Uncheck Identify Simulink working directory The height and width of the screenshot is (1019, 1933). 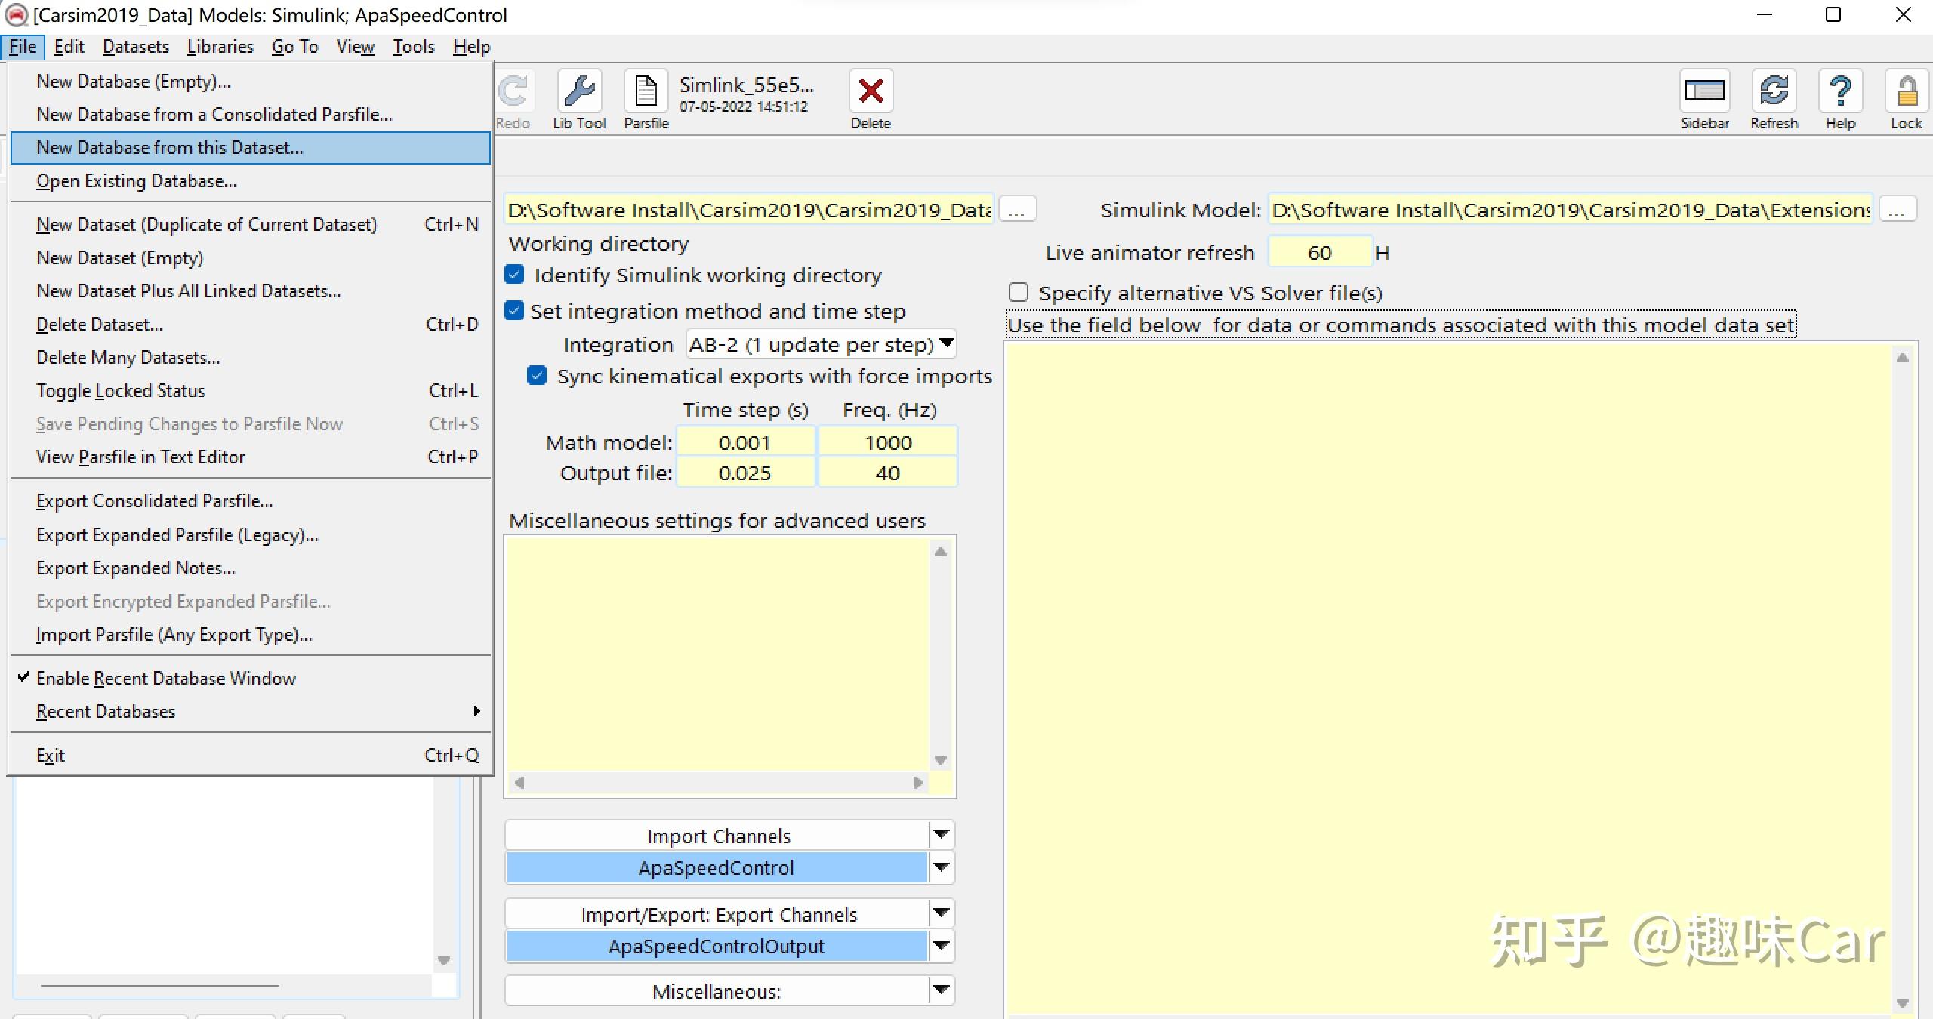[x=515, y=275]
